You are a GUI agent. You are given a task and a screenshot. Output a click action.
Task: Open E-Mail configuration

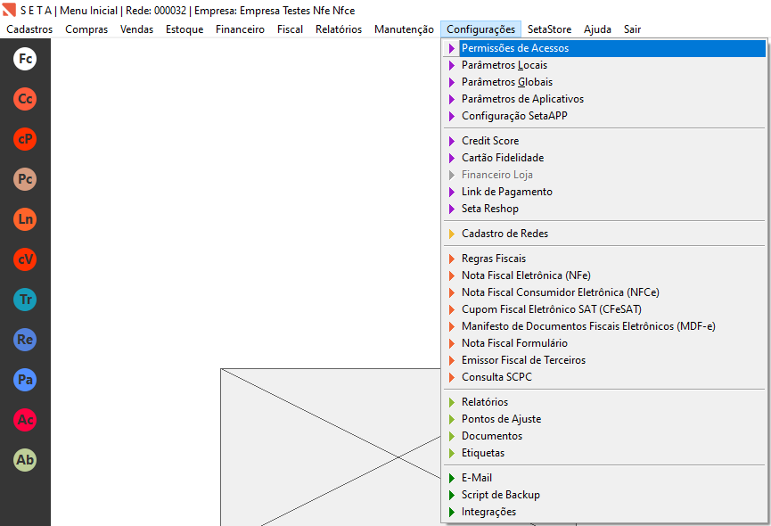click(x=605, y=478)
